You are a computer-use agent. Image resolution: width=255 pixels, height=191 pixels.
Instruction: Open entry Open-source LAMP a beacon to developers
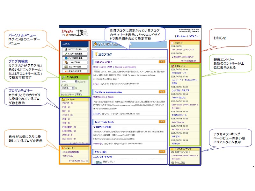[114, 67]
